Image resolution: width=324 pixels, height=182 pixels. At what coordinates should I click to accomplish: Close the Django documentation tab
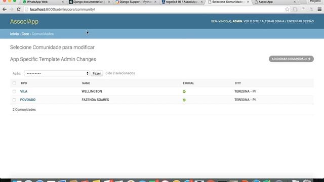(109, 2)
